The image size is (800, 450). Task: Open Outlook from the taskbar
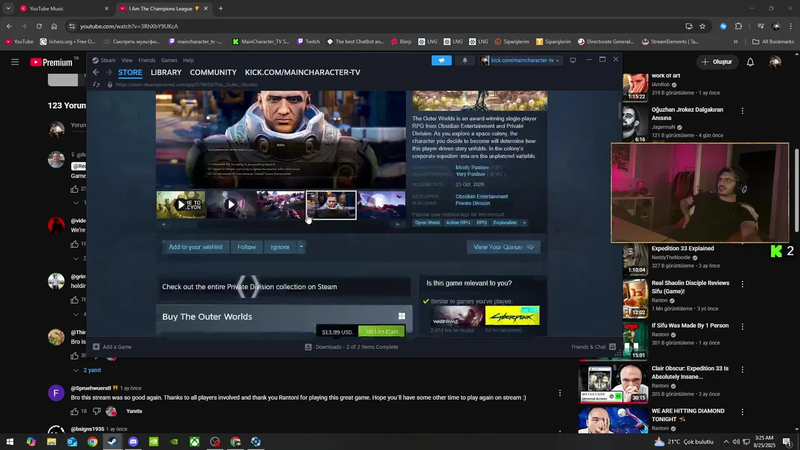coord(72,442)
